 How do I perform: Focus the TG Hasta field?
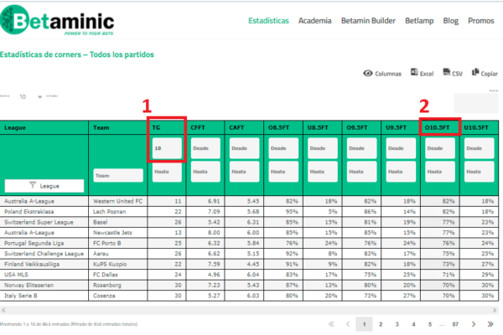click(167, 172)
